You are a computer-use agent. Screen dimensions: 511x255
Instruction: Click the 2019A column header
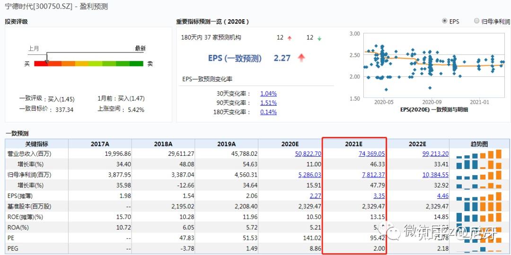pyautogui.click(x=227, y=144)
